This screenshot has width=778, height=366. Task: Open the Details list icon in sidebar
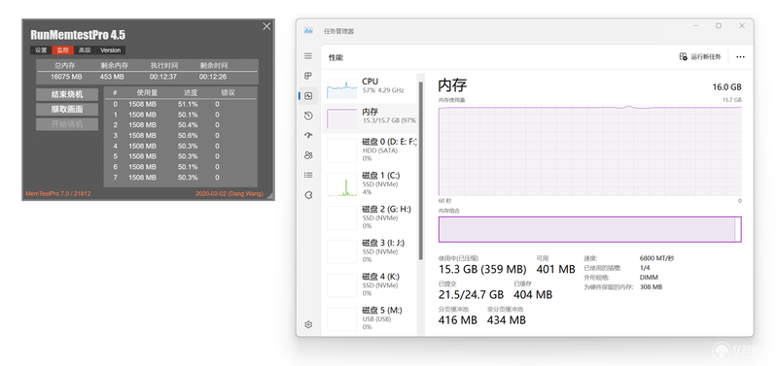click(x=308, y=175)
